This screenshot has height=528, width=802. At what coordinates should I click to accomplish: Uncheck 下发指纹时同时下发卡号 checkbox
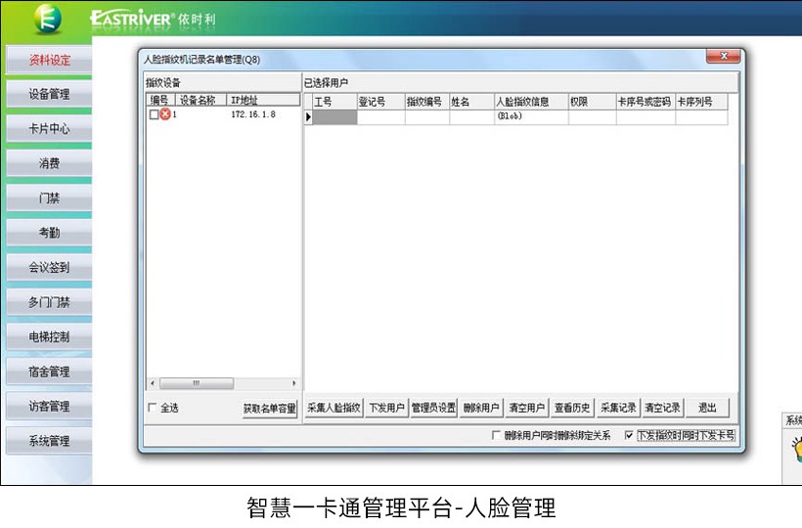point(629,436)
